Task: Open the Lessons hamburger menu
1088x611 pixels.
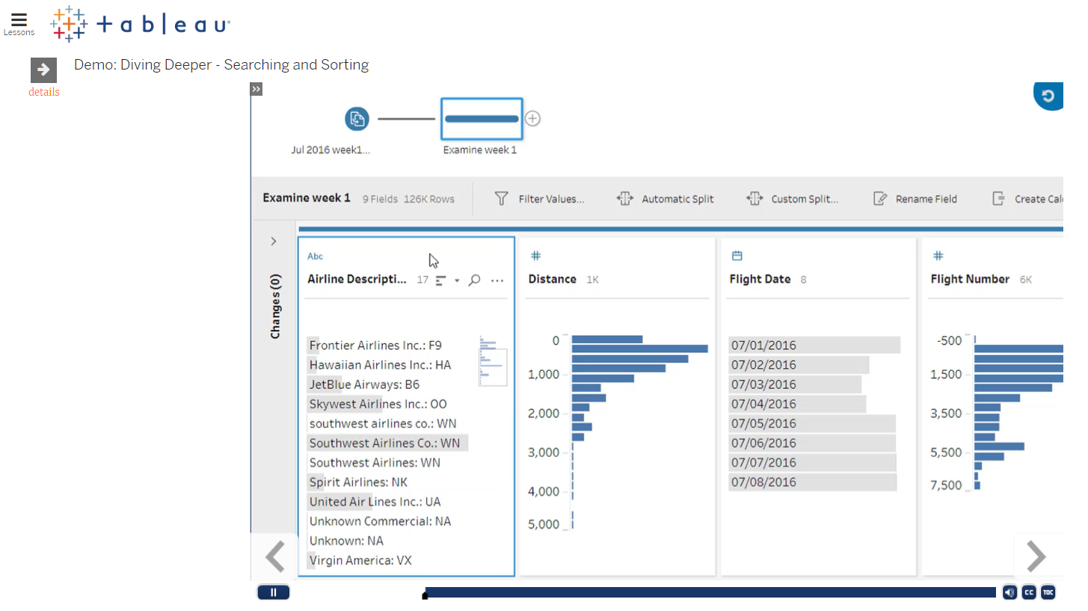Action: (19, 24)
